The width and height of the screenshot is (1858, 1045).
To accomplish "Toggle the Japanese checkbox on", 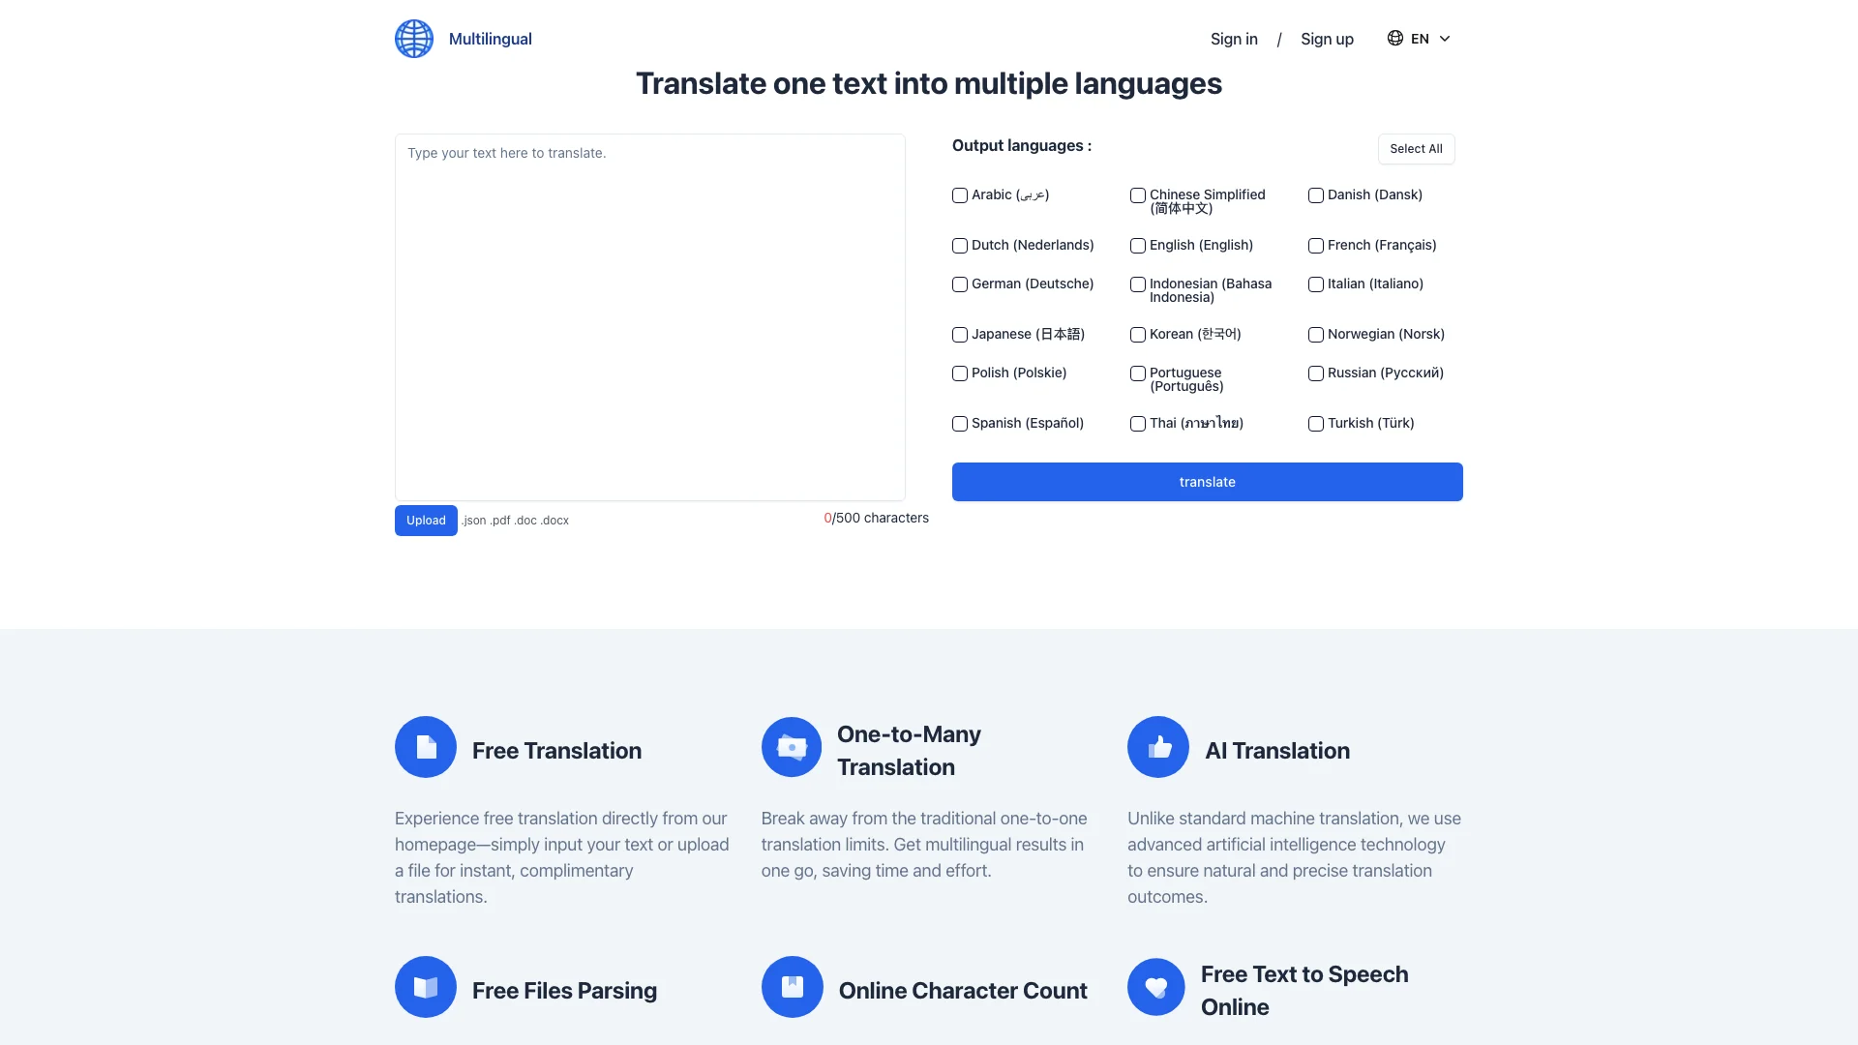I will [958, 334].
